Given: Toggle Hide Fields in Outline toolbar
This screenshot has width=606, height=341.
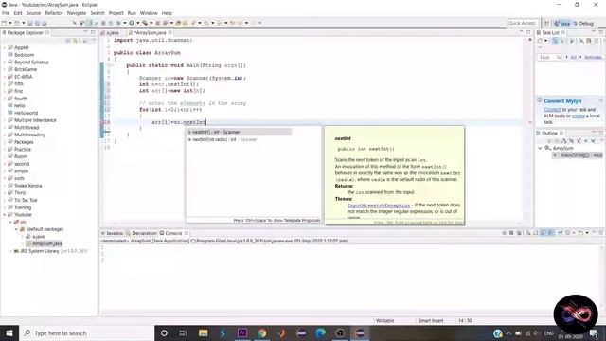Looking at the screenshot, I should tap(571, 141).
